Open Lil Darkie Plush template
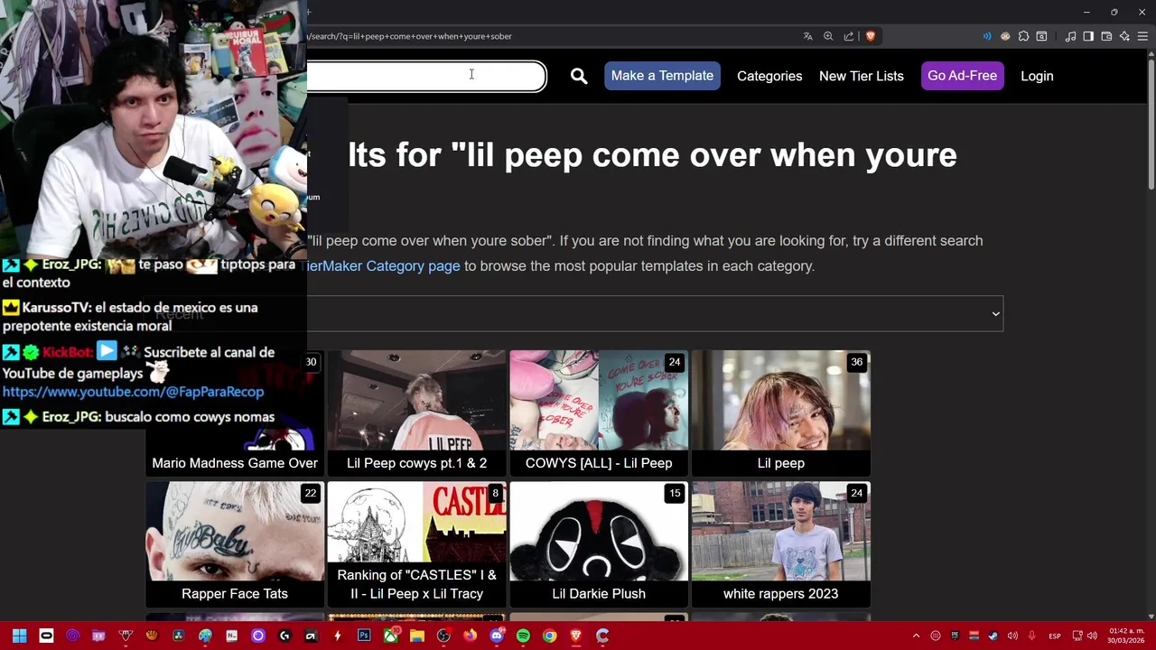 599,543
